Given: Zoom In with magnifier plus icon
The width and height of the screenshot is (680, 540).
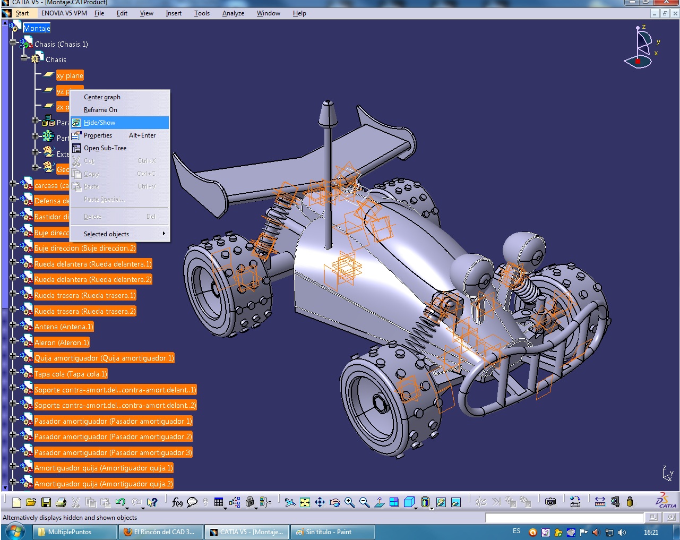Looking at the screenshot, I should coord(349,502).
